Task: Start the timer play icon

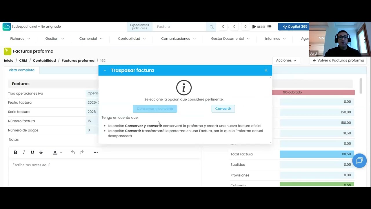Action: pyautogui.click(x=254, y=27)
